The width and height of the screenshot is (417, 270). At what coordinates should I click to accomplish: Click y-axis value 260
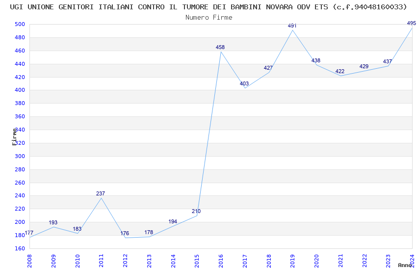(20, 183)
